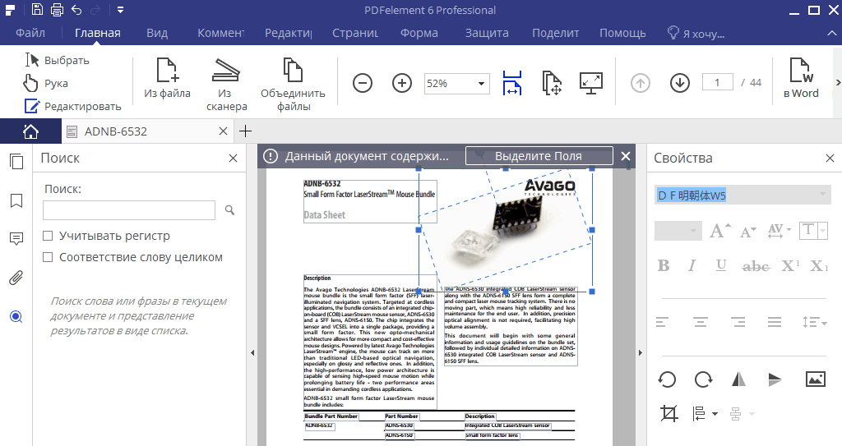Click the crop image icon
The width and height of the screenshot is (842, 446).
pyautogui.click(x=668, y=412)
